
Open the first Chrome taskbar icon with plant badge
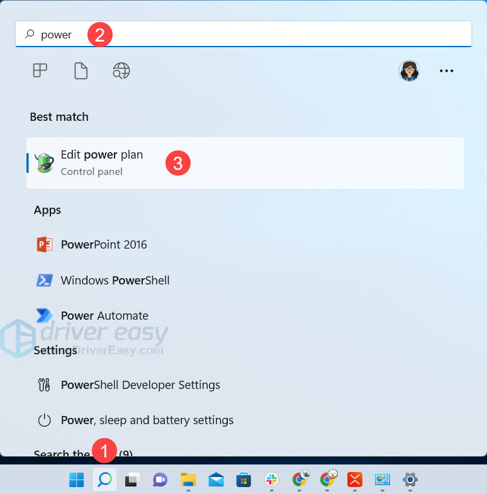pyautogui.click(x=300, y=479)
